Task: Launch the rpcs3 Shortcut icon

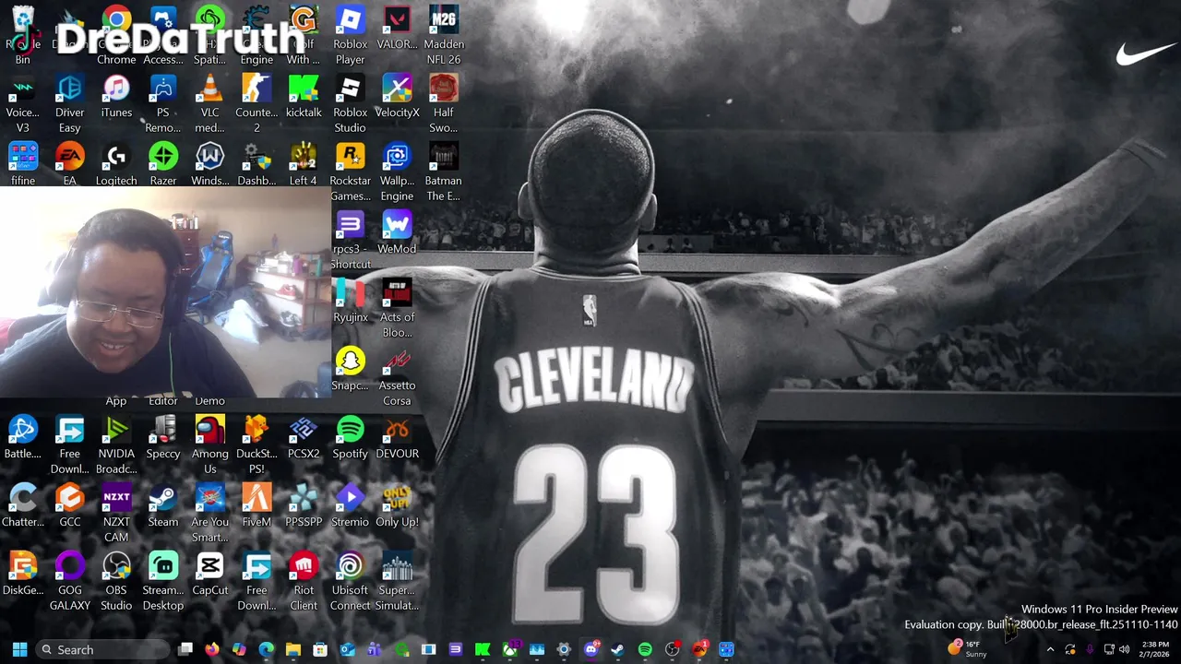Action: 350,240
